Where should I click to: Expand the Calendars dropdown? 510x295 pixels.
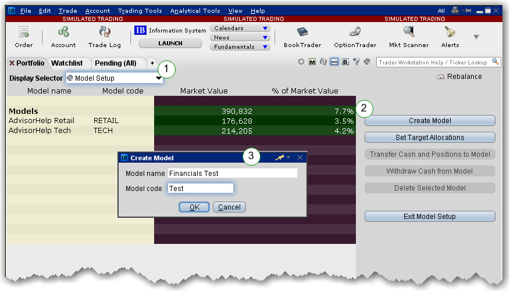pos(240,28)
